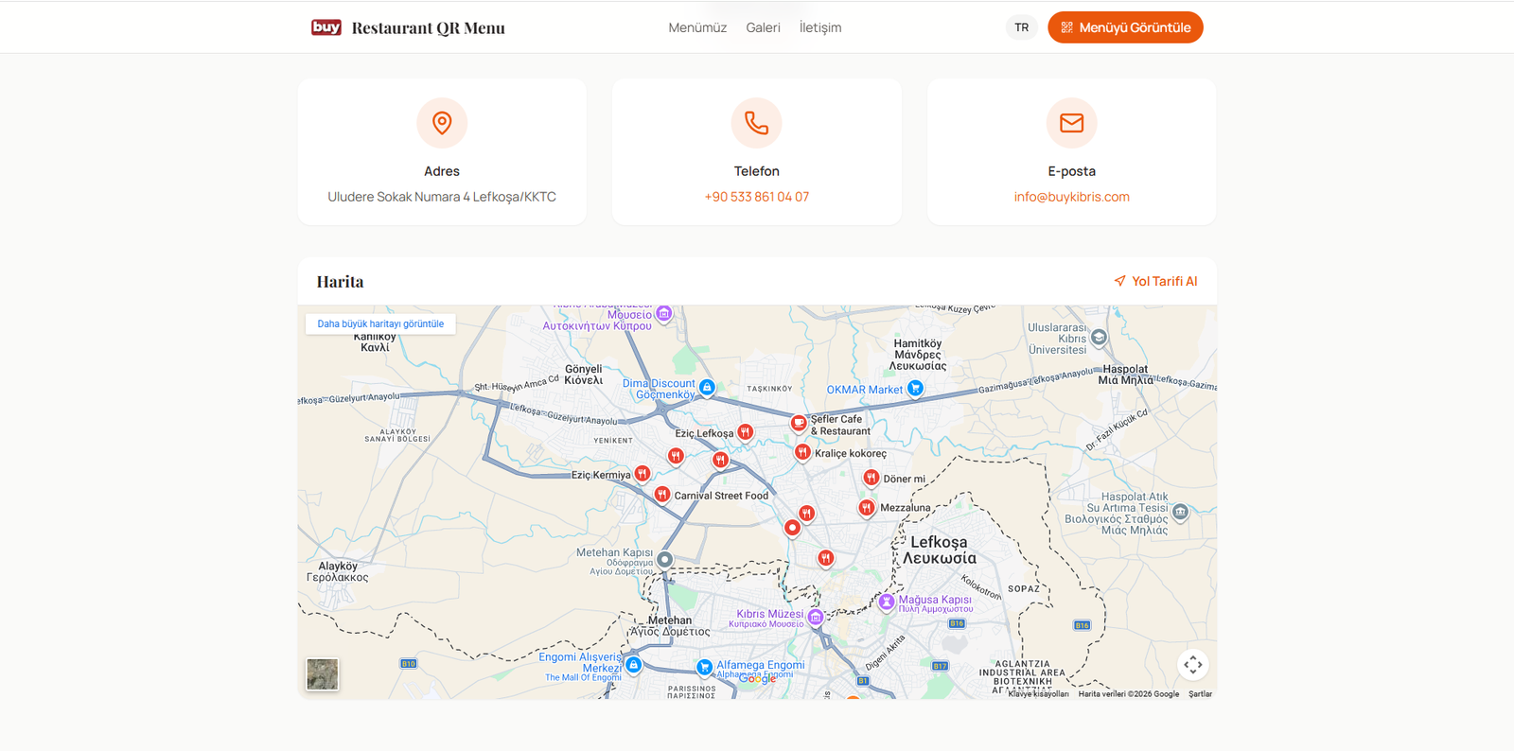Select Carnival Street Food restaurant marker
Screen dimensions: 1514x751
662,494
